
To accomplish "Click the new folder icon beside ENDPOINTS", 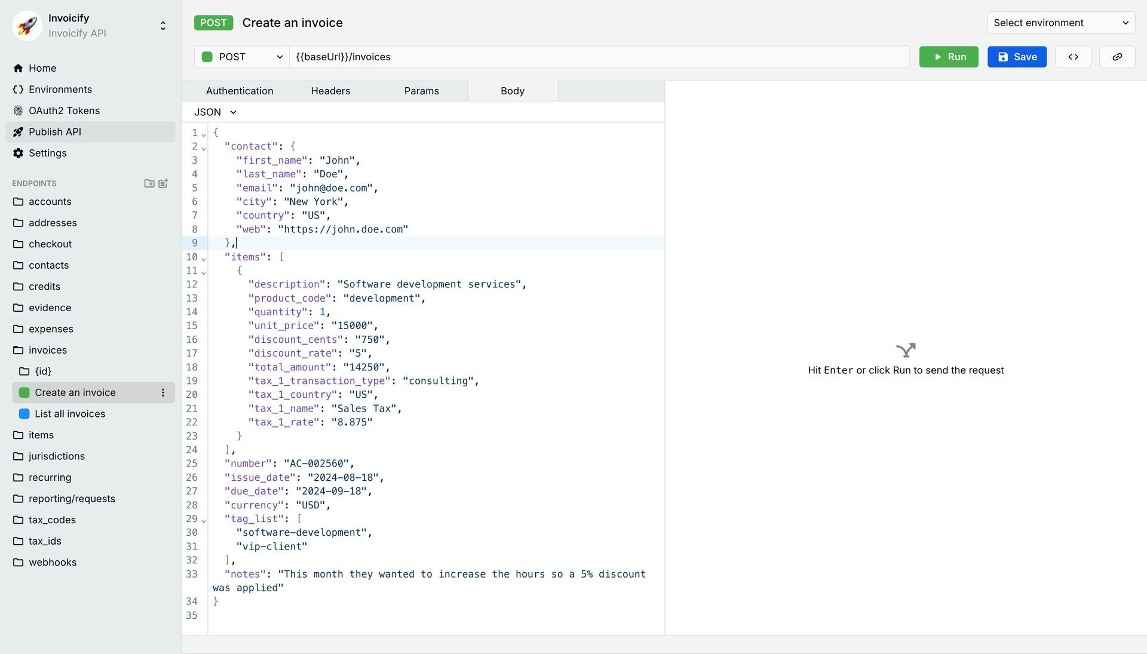I will tap(149, 183).
